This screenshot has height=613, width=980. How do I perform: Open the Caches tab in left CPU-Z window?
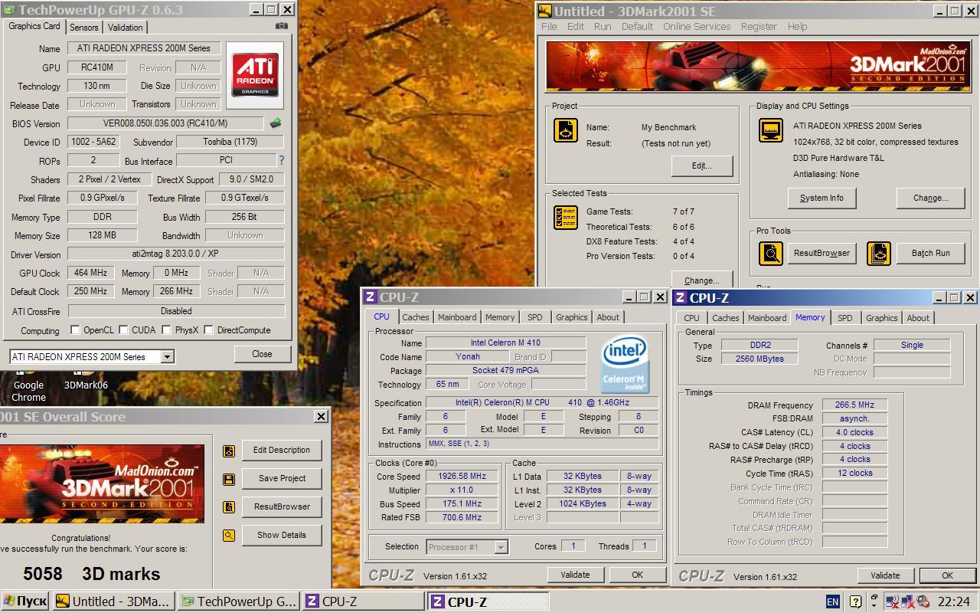coord(416,317)
